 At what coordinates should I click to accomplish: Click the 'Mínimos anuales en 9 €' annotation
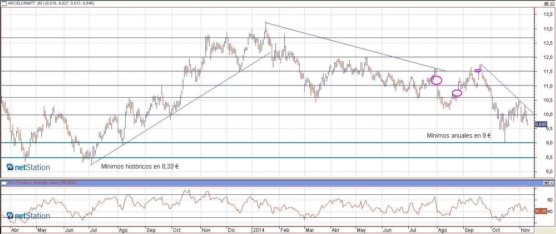click(459, 136)
